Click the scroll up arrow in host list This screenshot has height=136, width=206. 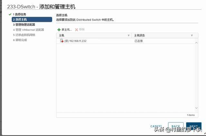pyautogui.click(x=196, y=42)
